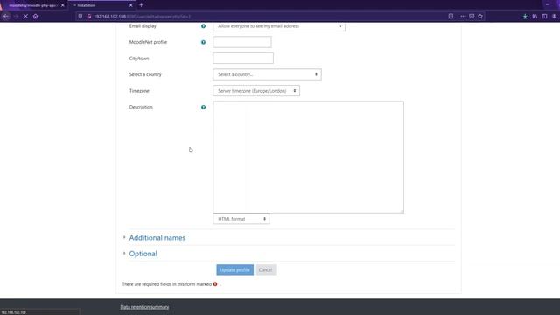Open help icon next to Description
This screenshot has width=560, height=315.
203,107
